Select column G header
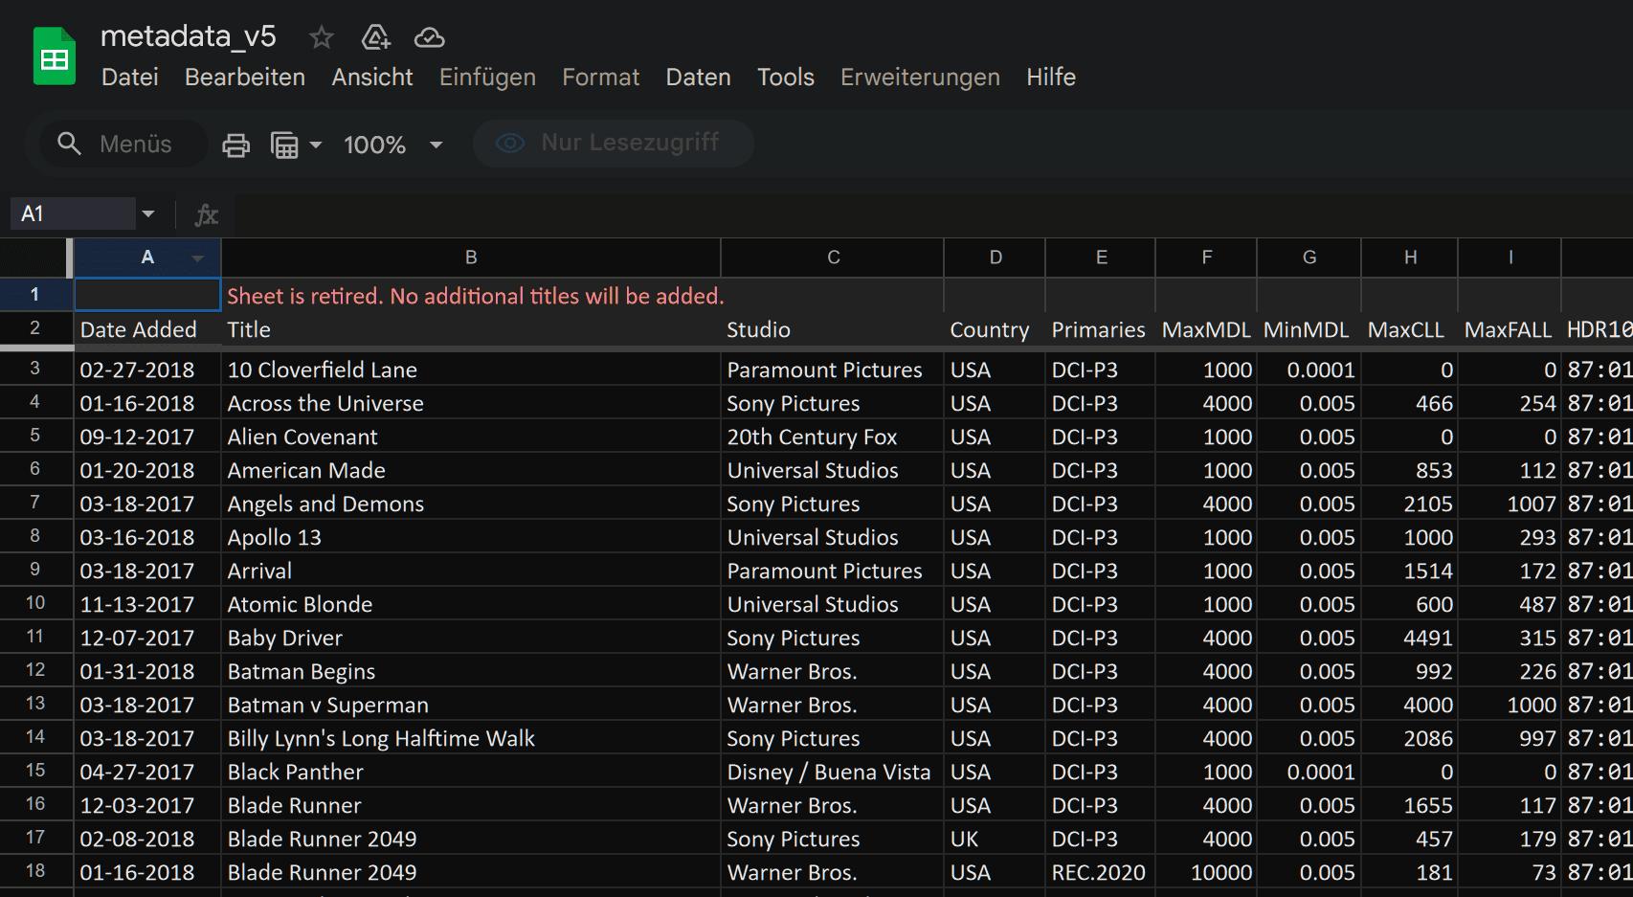 click(1309, 258)
